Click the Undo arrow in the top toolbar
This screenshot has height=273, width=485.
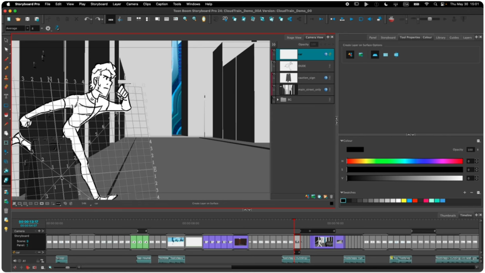[x=87, y=19]
